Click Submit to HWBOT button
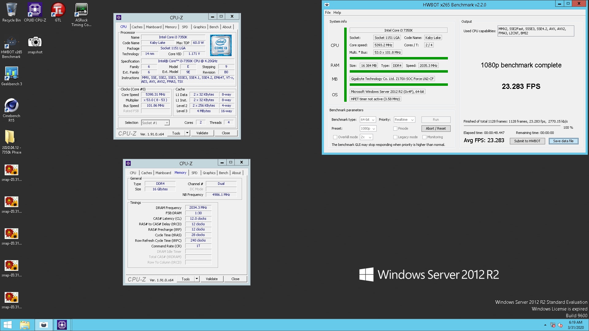Viewport: 589px width, 331px height. [527, 141]
